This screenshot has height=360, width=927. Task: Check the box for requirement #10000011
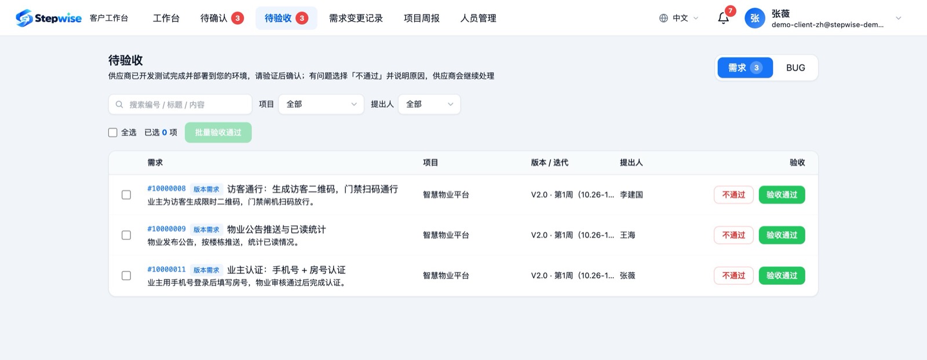[x=126, y=276]
